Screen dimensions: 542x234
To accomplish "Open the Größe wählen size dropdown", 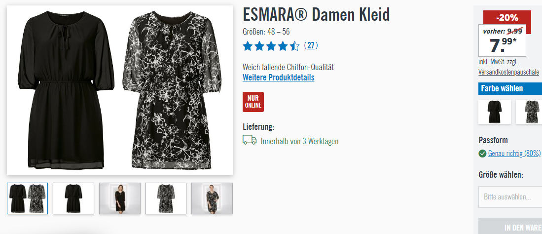I will 510,197.
